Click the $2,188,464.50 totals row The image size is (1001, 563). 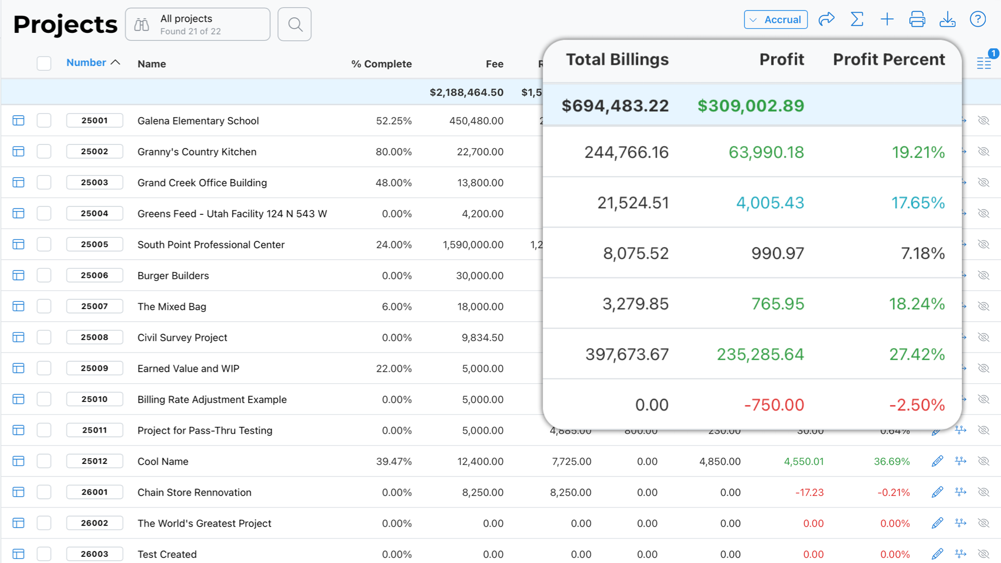466,92
